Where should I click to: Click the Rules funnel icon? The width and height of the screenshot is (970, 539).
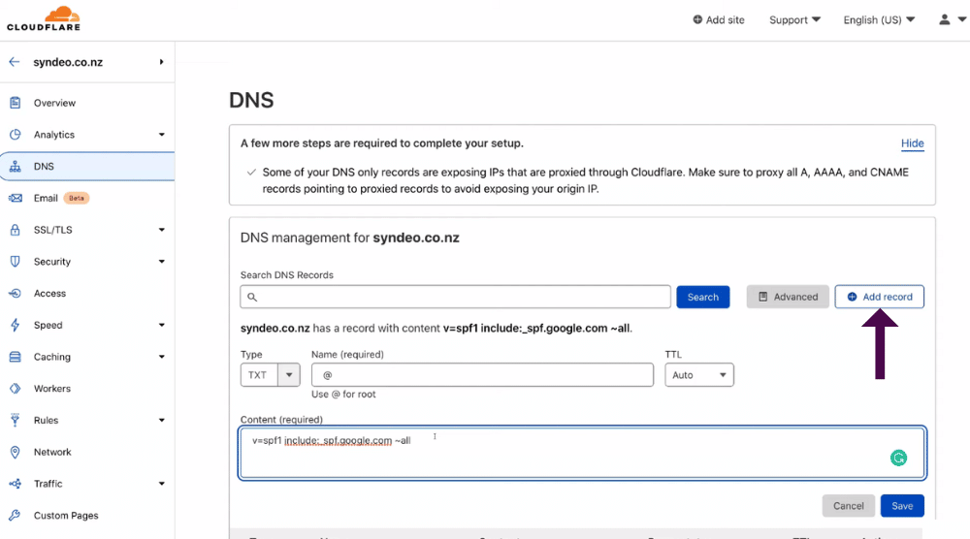coord(15,420)
